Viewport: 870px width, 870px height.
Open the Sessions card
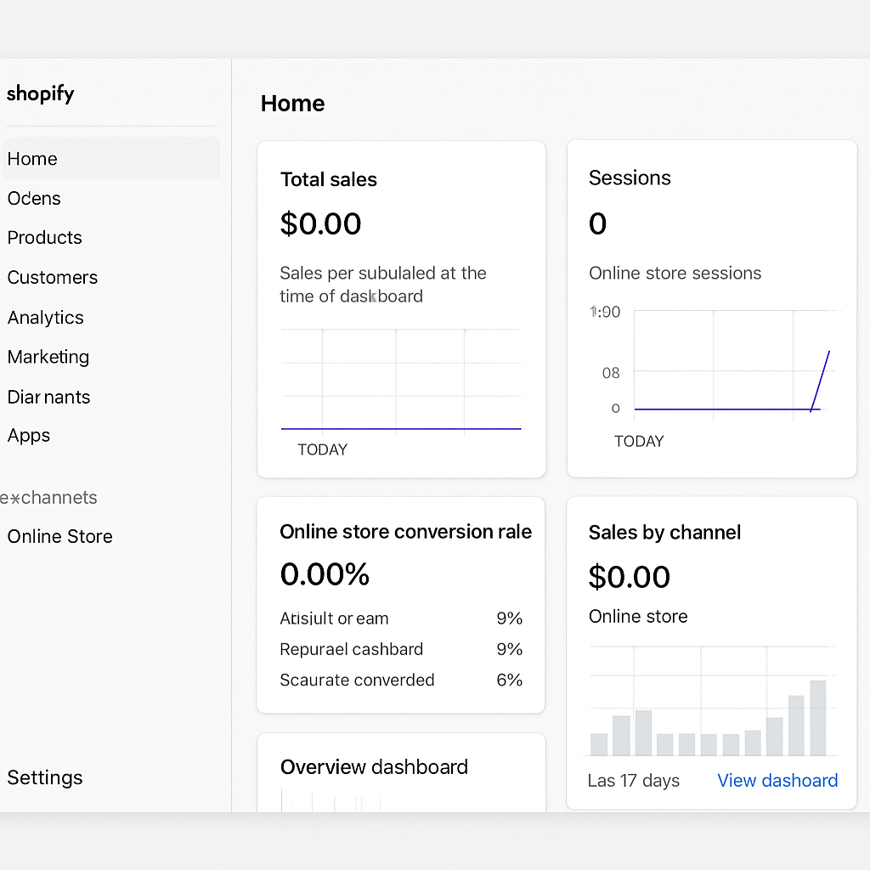tap(712, 306)
